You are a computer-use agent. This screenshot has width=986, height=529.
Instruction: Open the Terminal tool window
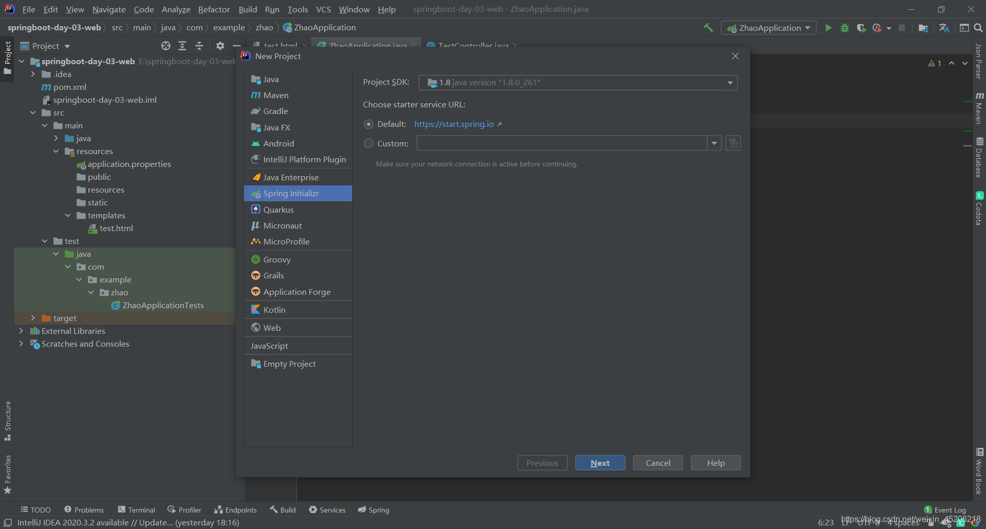click(137, 510)
